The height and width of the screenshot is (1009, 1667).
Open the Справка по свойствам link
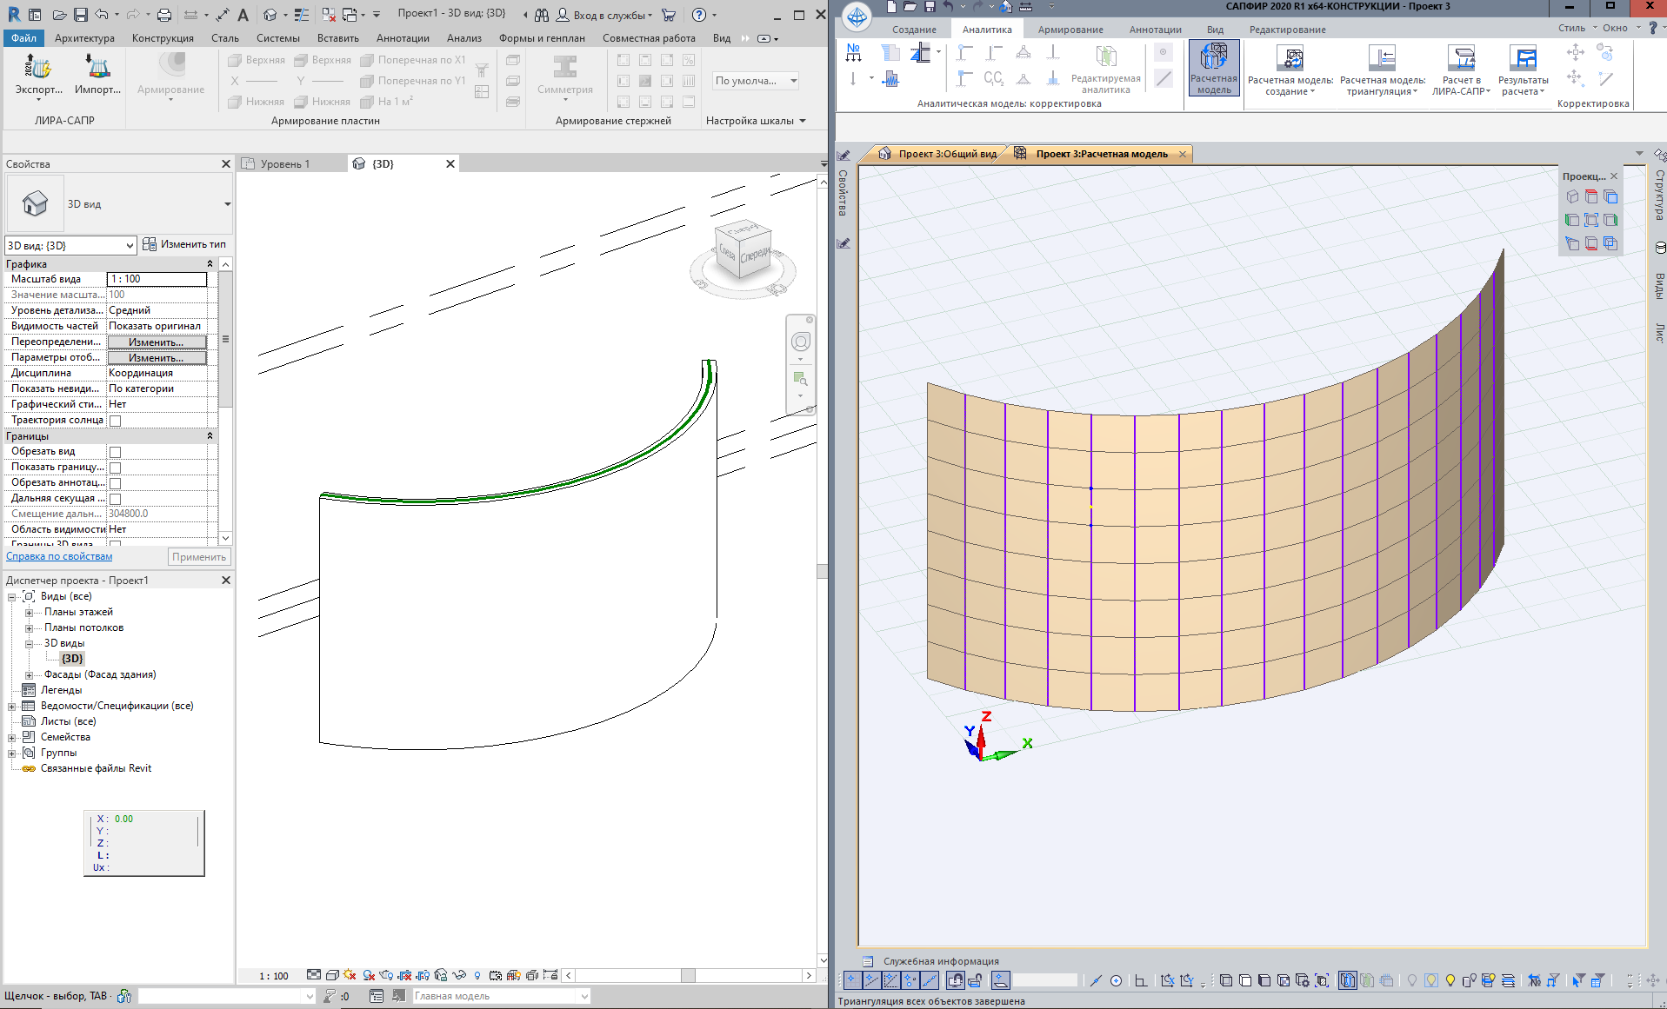tap(59, 556)
